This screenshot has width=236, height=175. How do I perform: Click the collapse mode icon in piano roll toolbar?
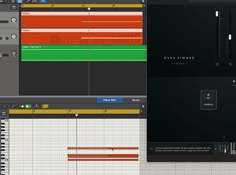coord(4,106)
